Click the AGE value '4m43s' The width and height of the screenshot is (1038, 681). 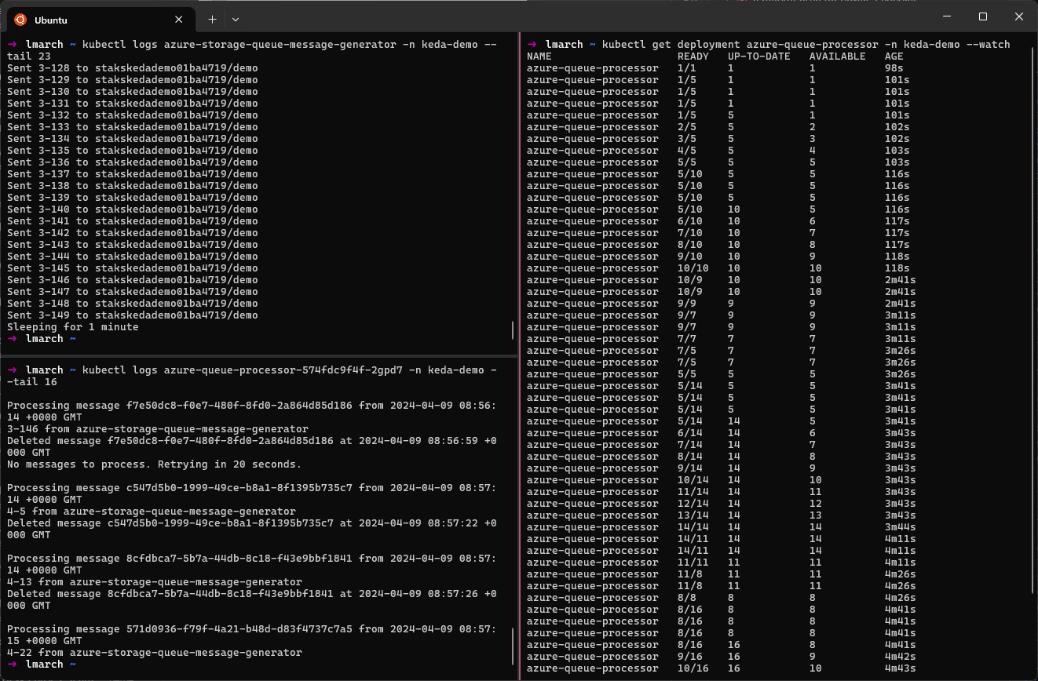point(901,668)
